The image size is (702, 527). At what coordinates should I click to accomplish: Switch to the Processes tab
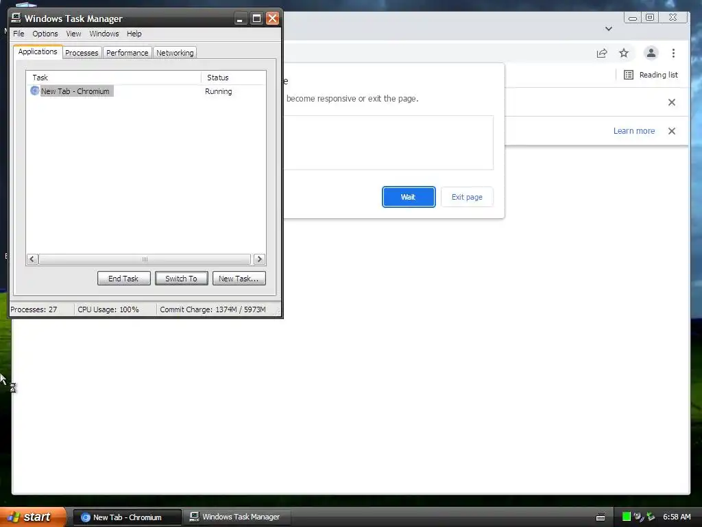(82, 52)
